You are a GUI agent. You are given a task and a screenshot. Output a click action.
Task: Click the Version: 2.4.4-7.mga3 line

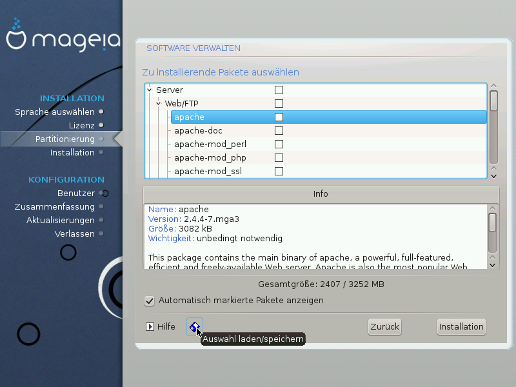pyautogui.click(x=193, y=219)
